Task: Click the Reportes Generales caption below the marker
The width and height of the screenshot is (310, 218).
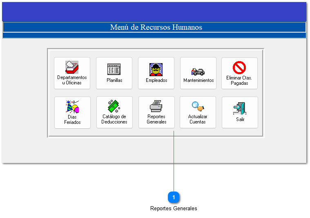Action: click(x=174, y=209)
